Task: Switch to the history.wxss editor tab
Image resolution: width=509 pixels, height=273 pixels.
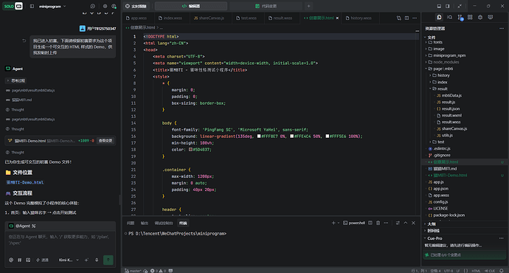Action: coord(359,18)
